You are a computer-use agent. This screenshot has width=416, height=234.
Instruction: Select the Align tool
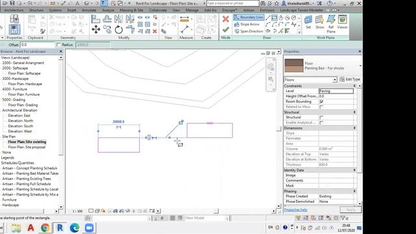[x=96, y=19]
